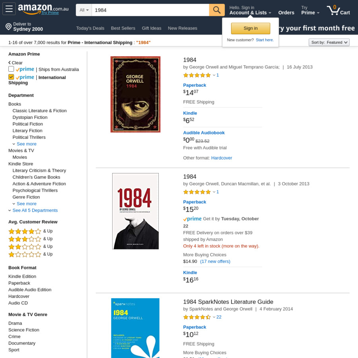Click into the search field containing 1984
The image size is (358, 358).
[x=150, y=10]
